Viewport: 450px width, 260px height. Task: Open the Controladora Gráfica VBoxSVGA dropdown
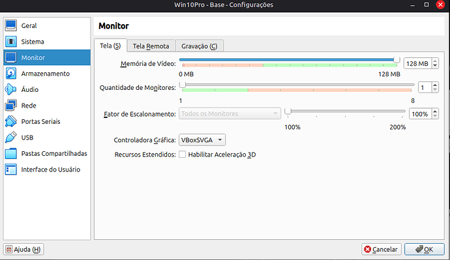[x=202, y=140]
